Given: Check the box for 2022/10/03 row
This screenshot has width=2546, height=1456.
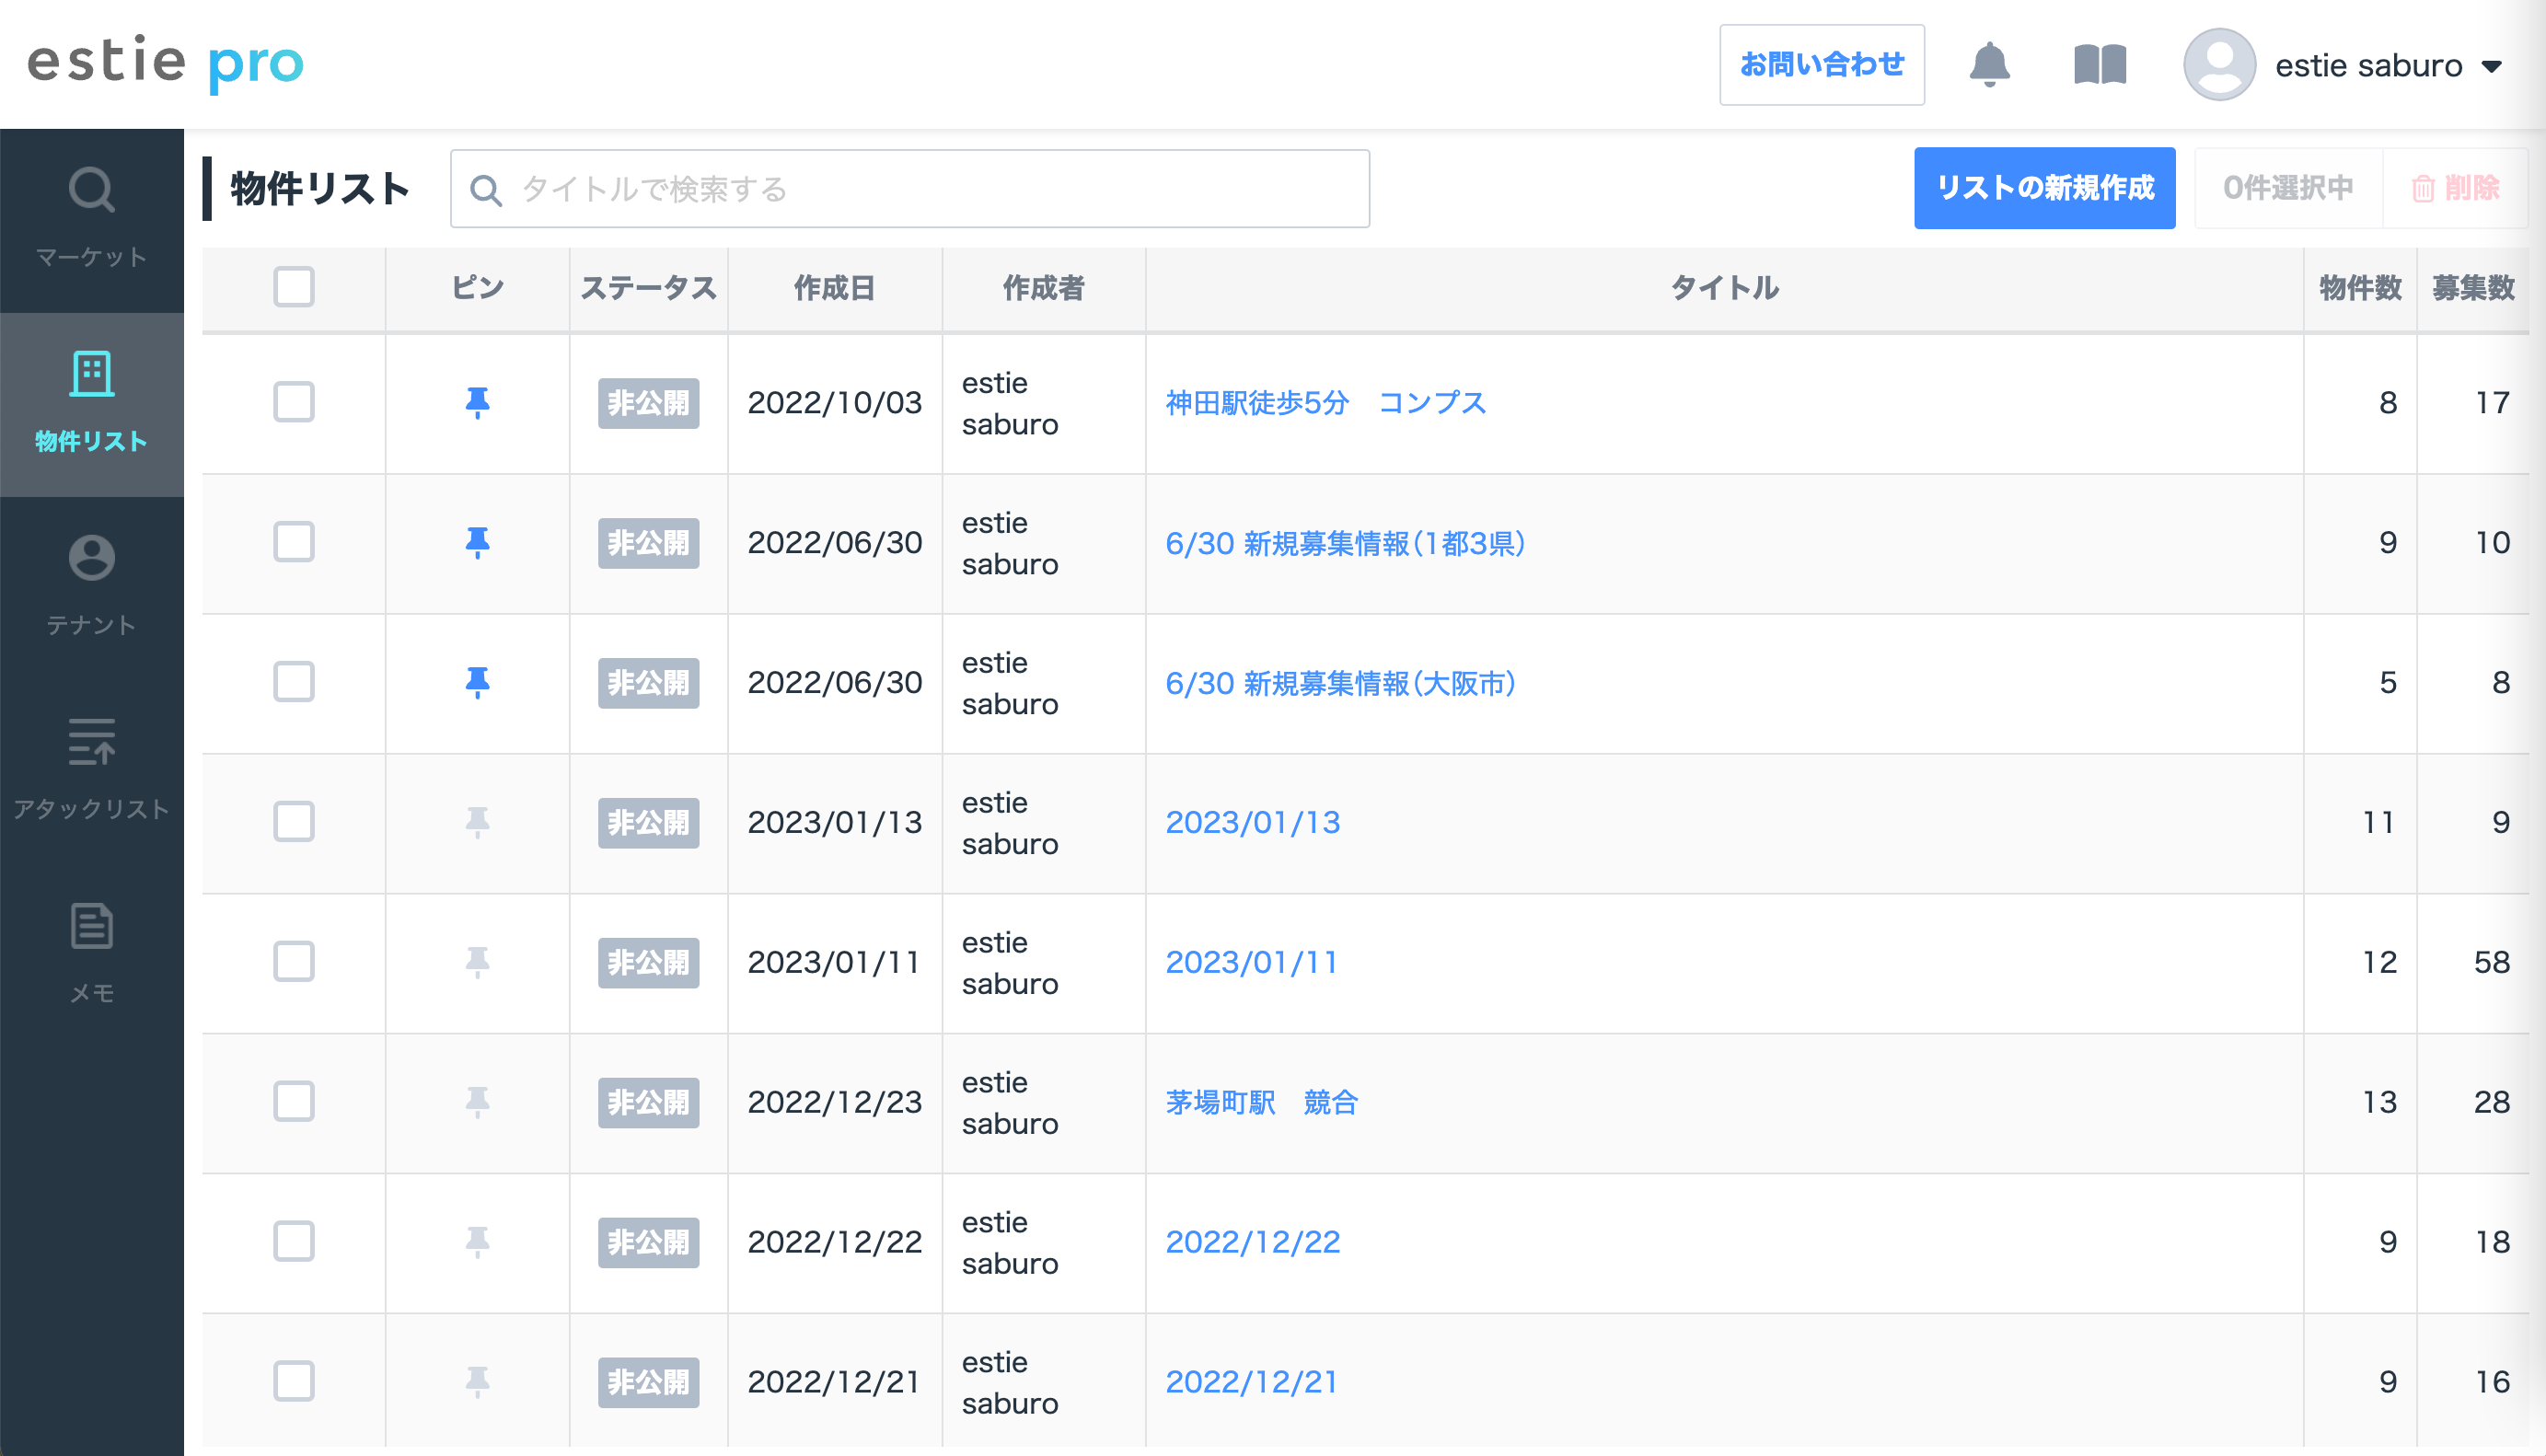Looking at the screenshot, I should tap(294, 403).
